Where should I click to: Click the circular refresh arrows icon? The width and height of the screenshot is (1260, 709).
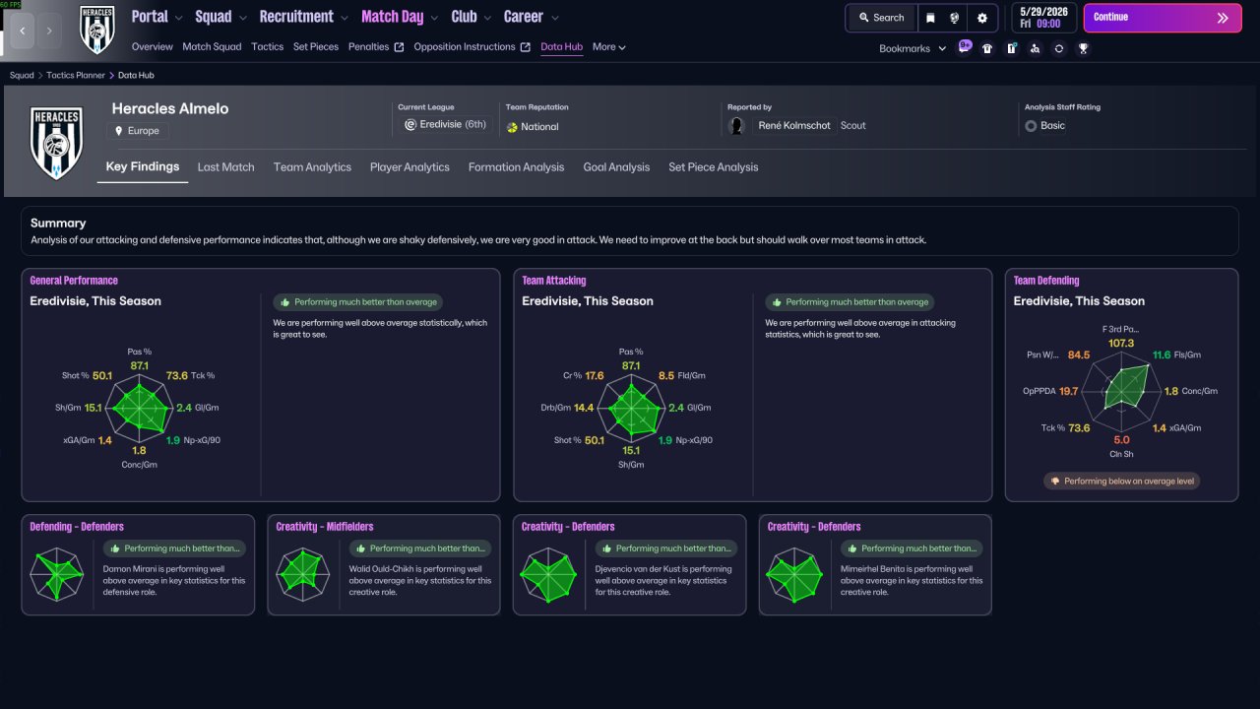click(x=1058, y=48)
